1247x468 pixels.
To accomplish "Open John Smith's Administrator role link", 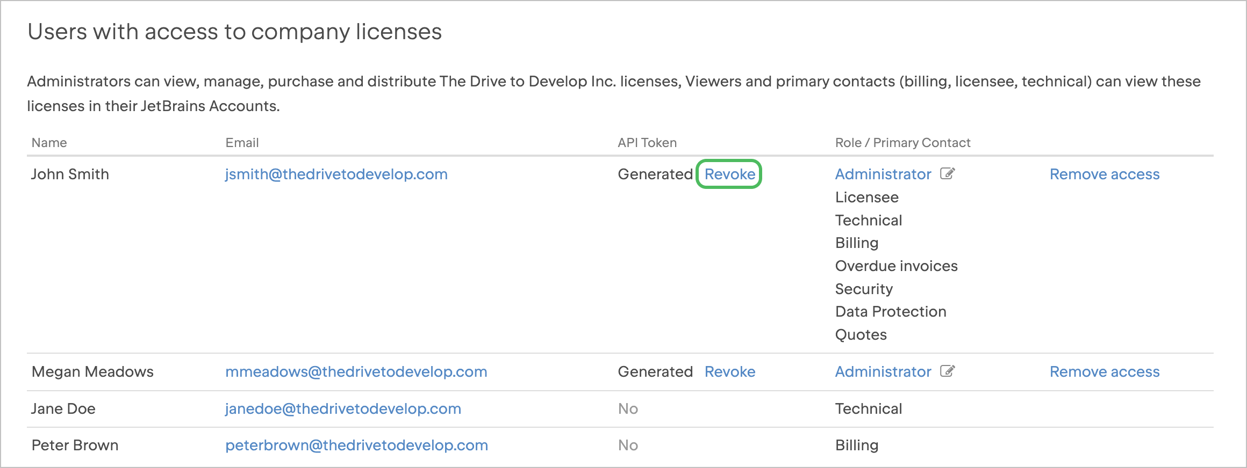I will 883,174.
